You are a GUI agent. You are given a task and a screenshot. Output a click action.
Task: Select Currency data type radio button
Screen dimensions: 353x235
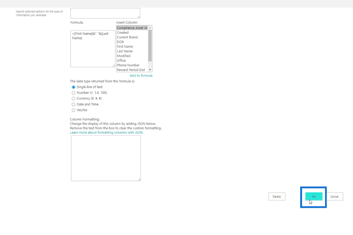pos(74,98)
